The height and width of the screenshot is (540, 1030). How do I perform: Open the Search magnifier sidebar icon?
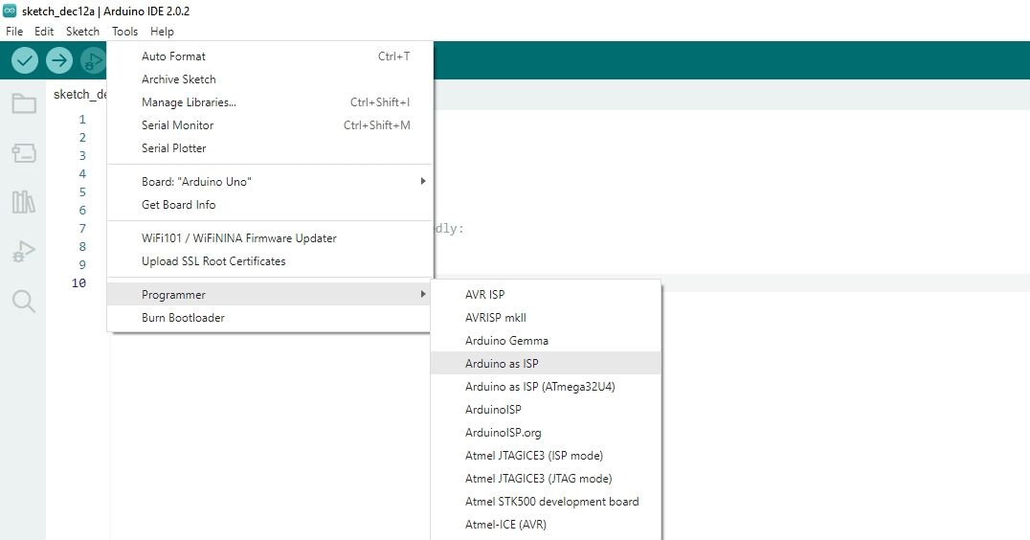pos(24,302)
